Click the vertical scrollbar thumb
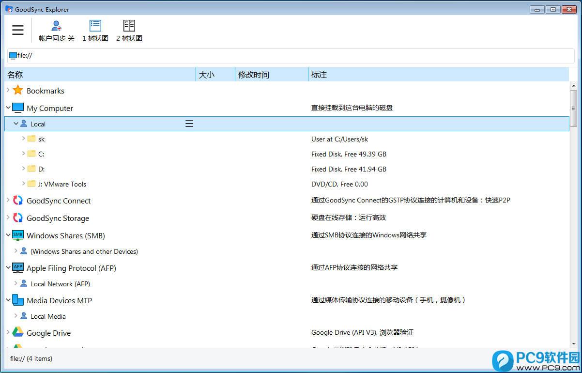 point(573,108)
